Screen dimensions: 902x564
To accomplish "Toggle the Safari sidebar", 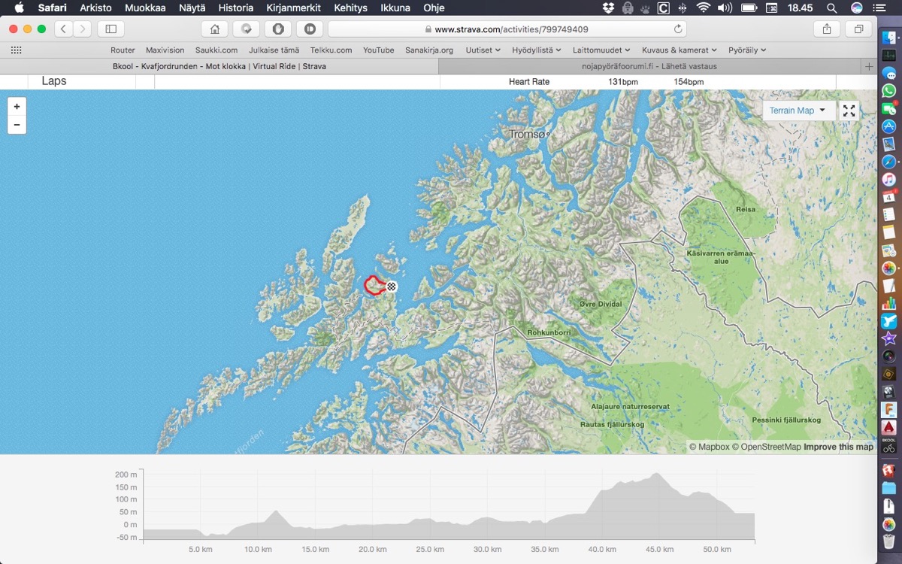I will 110,29.
